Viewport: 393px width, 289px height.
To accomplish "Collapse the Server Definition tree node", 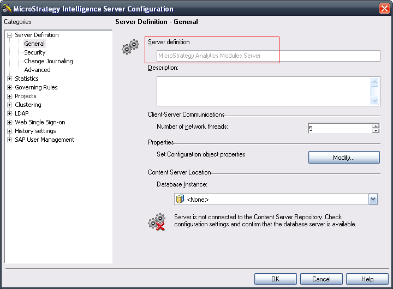I will (x=9, y=35).
